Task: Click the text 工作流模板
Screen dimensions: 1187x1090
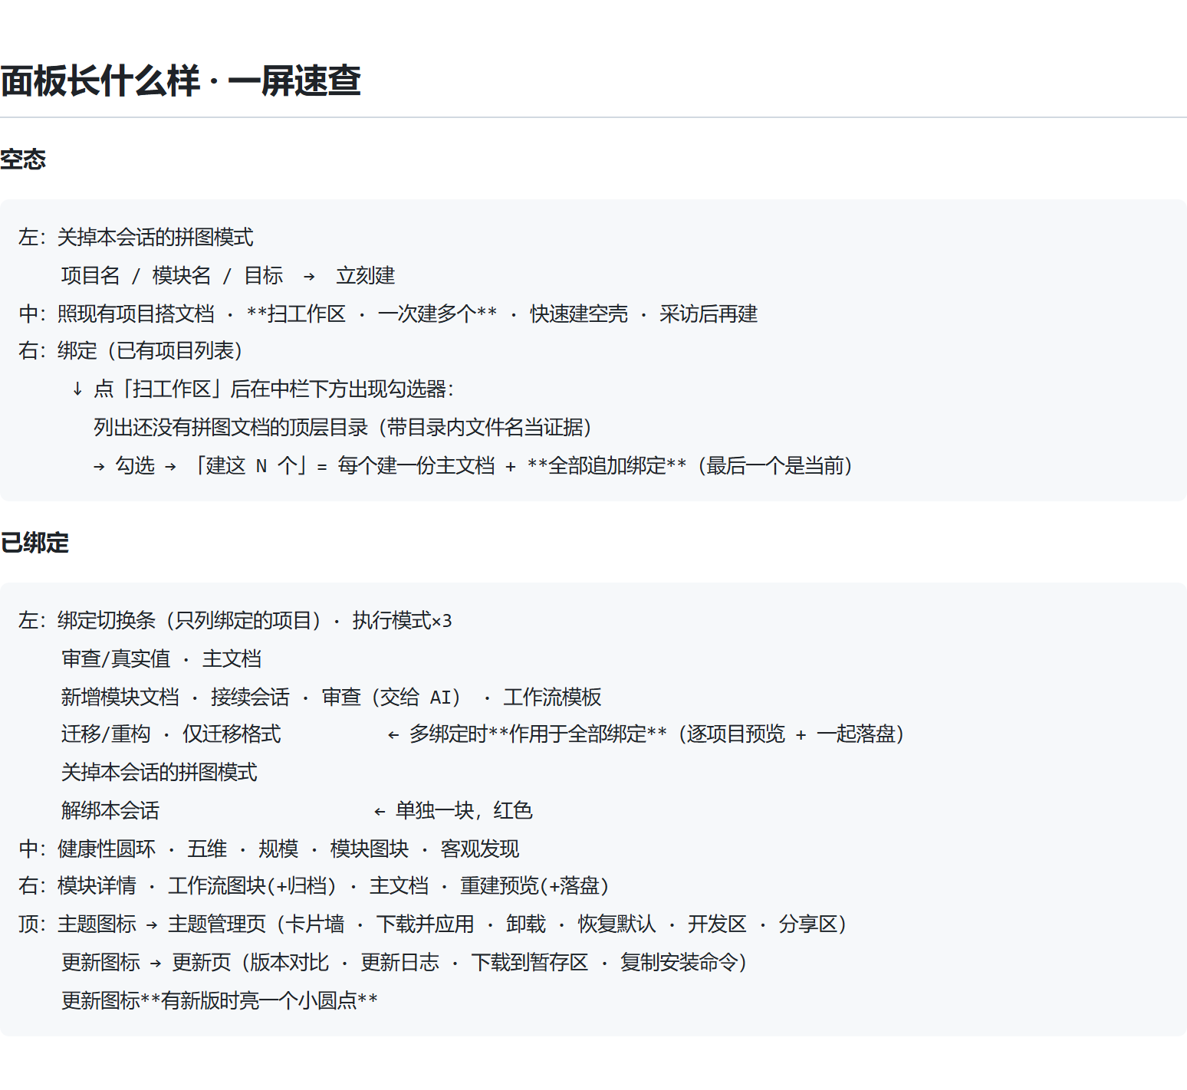Action: click(x=552, y=697)
